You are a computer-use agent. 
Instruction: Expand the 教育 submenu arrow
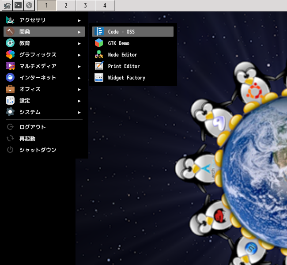(x=79, y=44)
